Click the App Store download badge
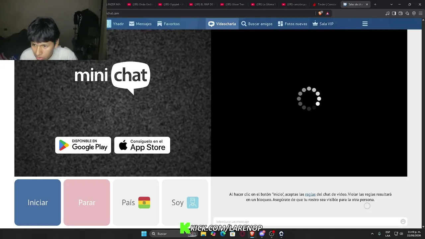 pos(142,145)
